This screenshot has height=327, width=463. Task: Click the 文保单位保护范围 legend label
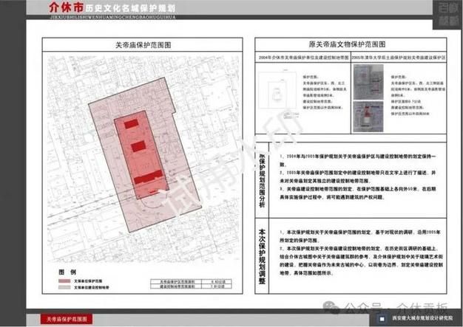88,281
